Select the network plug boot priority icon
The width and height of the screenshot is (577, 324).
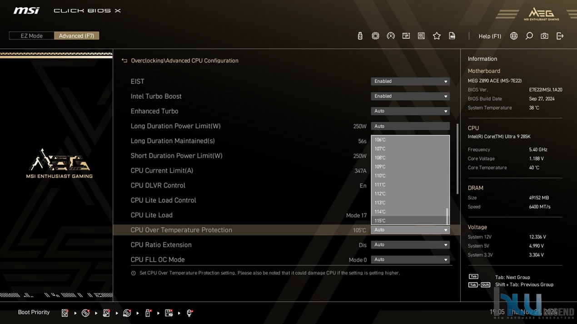[x=189, y=313]
